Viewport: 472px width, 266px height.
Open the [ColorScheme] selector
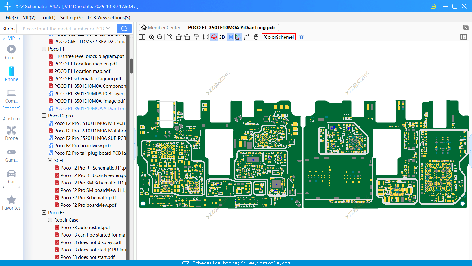click(x=278, y=37)
